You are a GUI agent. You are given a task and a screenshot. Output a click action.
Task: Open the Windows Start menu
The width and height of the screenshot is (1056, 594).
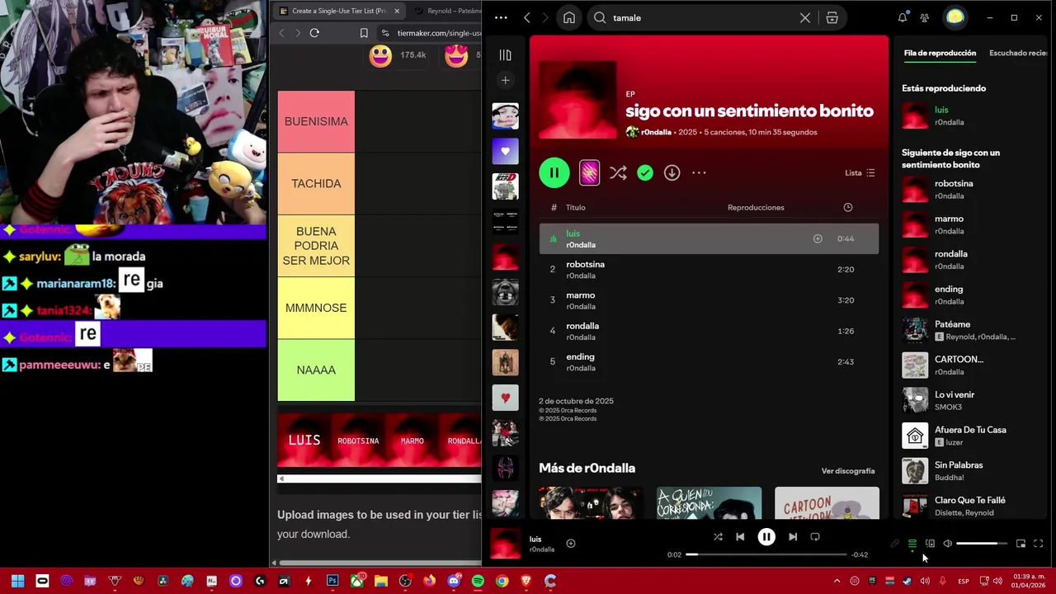point(17,581)
